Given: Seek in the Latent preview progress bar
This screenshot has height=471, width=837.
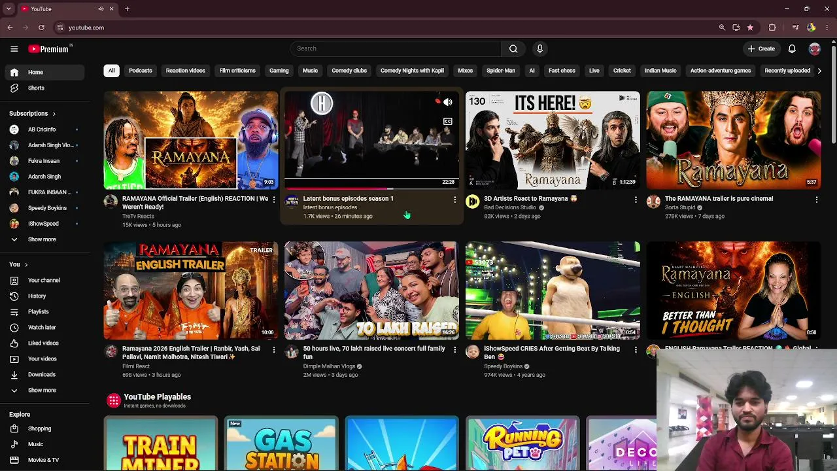Looking at the screenshot, I should (371, 188).
